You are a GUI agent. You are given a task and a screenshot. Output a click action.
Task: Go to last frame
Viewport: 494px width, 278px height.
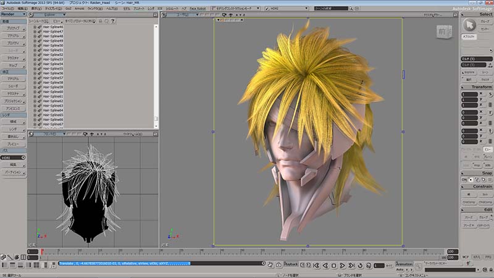(351, 266)
